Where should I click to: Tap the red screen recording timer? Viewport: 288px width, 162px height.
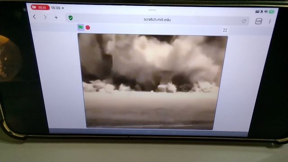(40, 7)
